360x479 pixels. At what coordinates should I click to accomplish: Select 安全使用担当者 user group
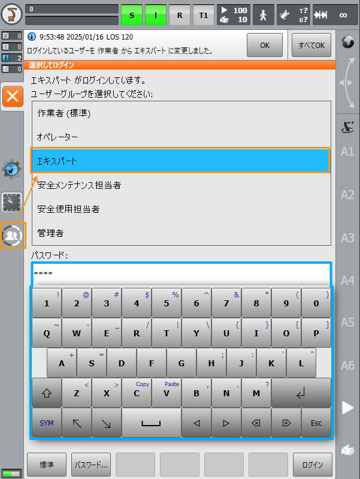[181, 209]
